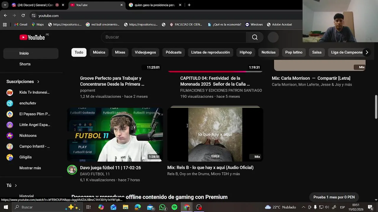Open Outlook from the taskbar
The width and height of the screenshot is (378, 212).
113,207
